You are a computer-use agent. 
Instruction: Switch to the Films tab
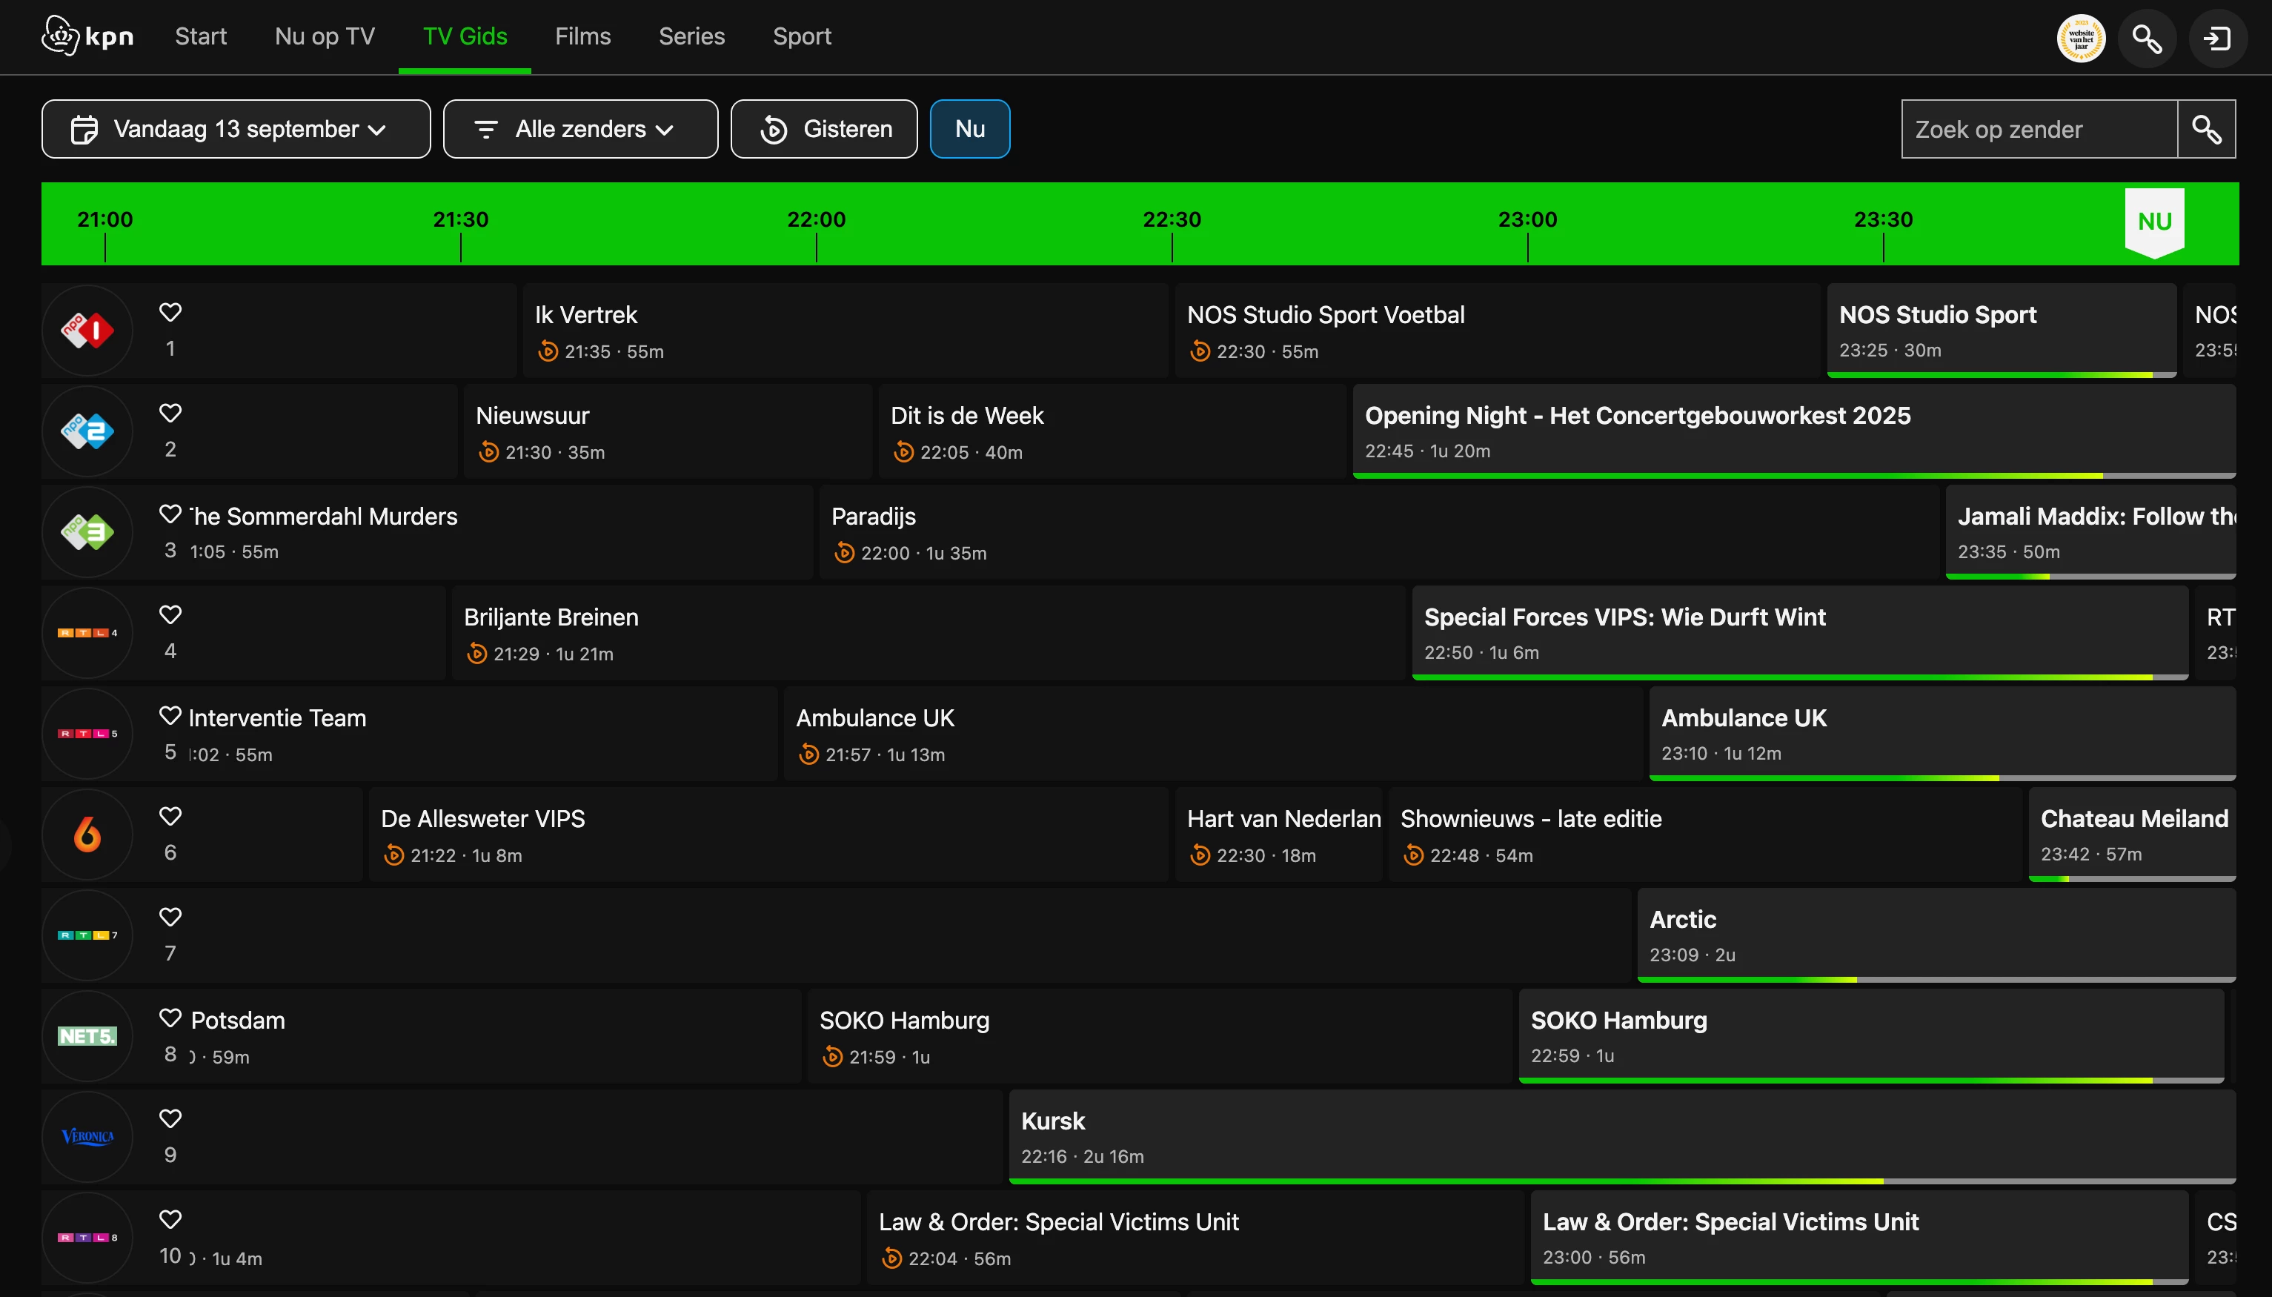(582, 36)
